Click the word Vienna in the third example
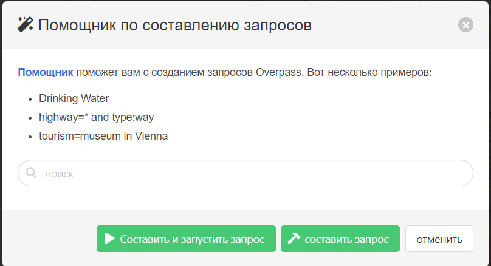The width and height of the screenshot is (491, 266). click(151, 136)
